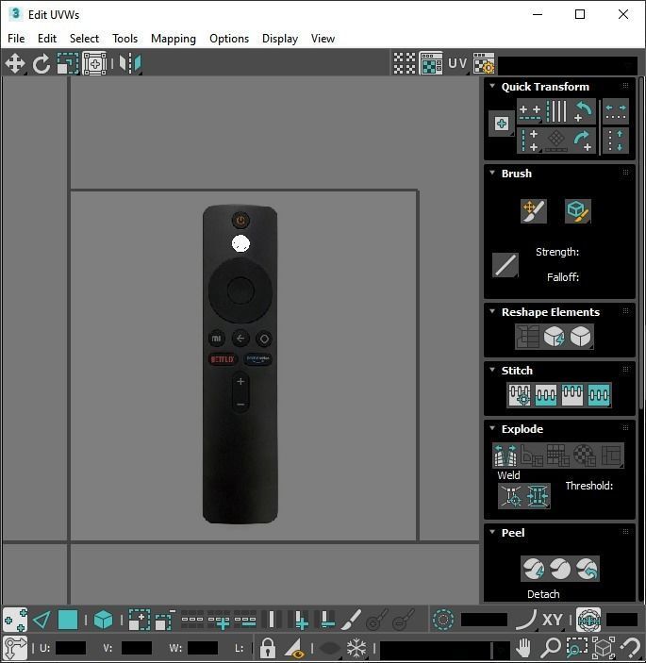This screenshot has width=646, height=663.
Task: Select the Move tool in top toolbar
Action: (x=15, y=64)
